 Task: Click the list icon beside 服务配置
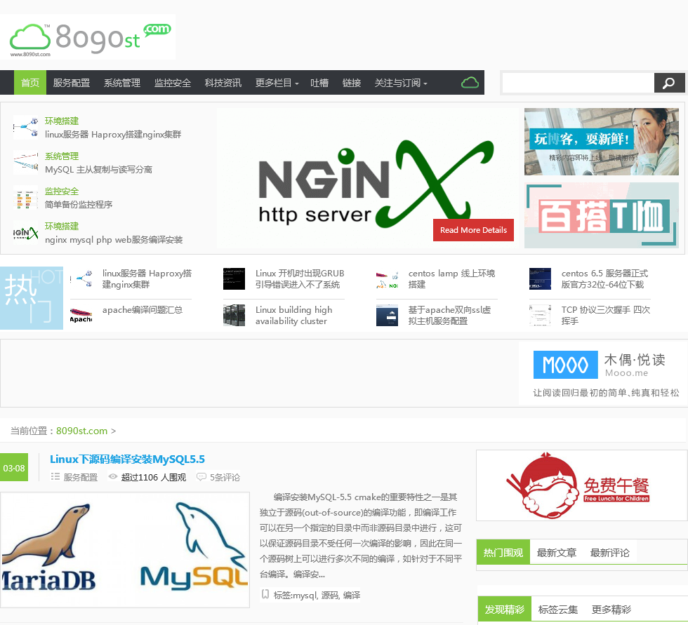click(55, 476)
